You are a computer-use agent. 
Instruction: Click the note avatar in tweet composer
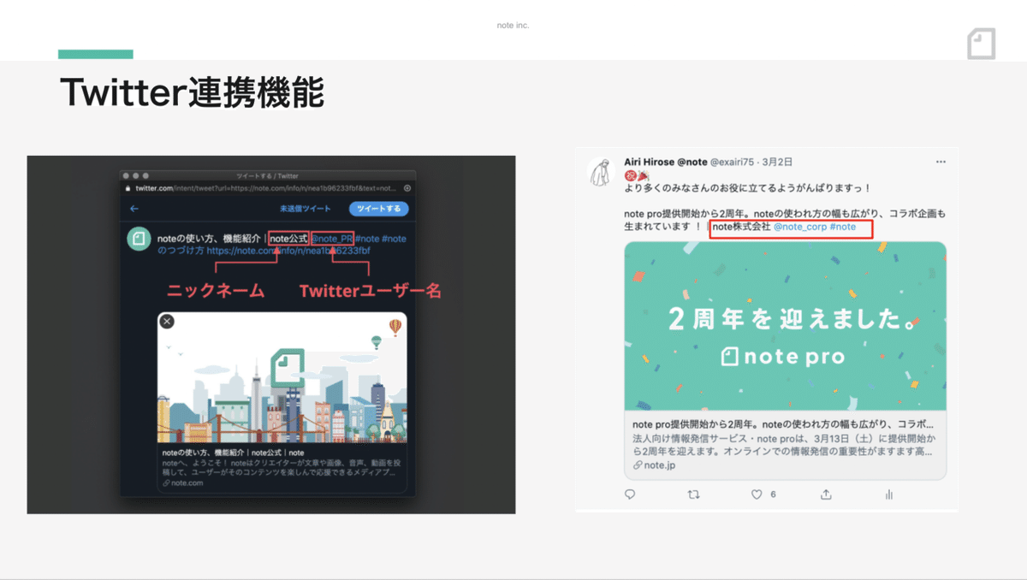click(139, 239)
